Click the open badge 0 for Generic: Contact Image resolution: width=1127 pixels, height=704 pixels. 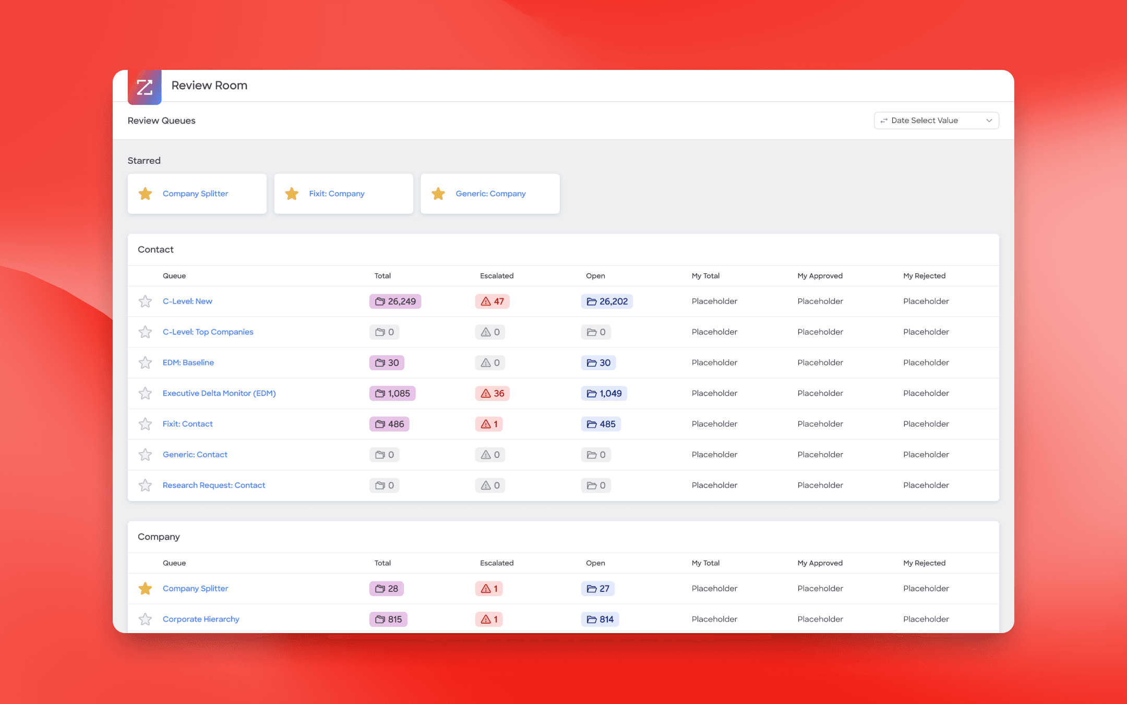pyautogui.click(x=596, y=455)
